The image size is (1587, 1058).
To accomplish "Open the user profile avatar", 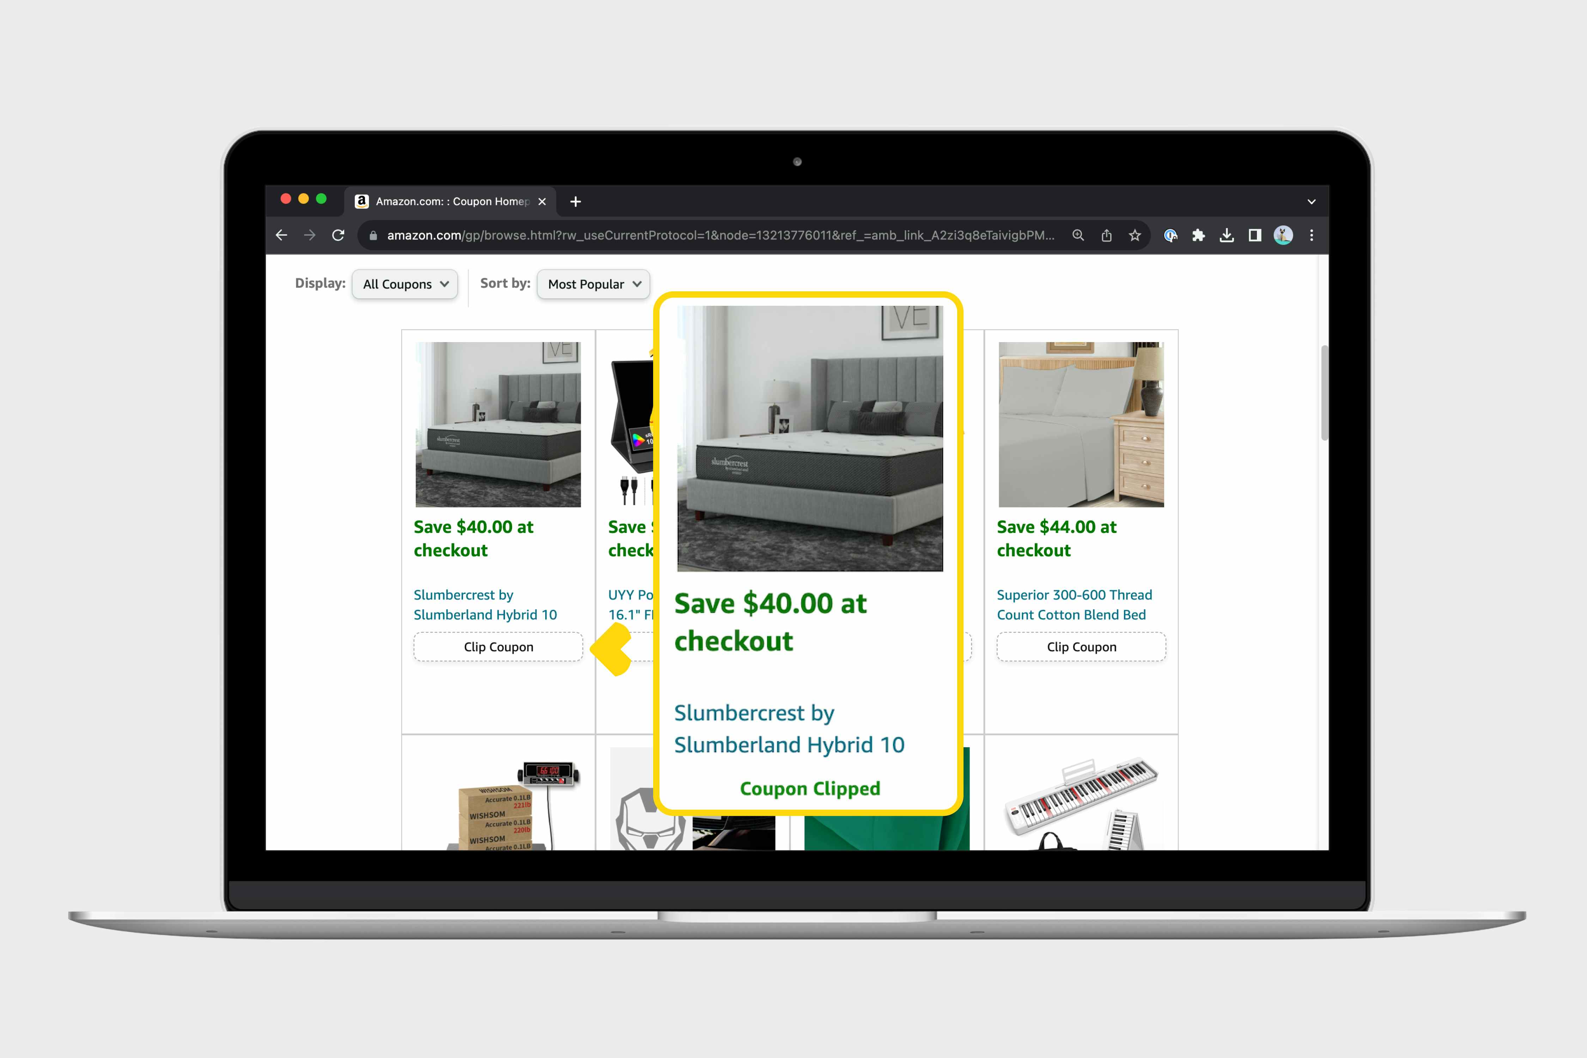I will click(1283, 236).
